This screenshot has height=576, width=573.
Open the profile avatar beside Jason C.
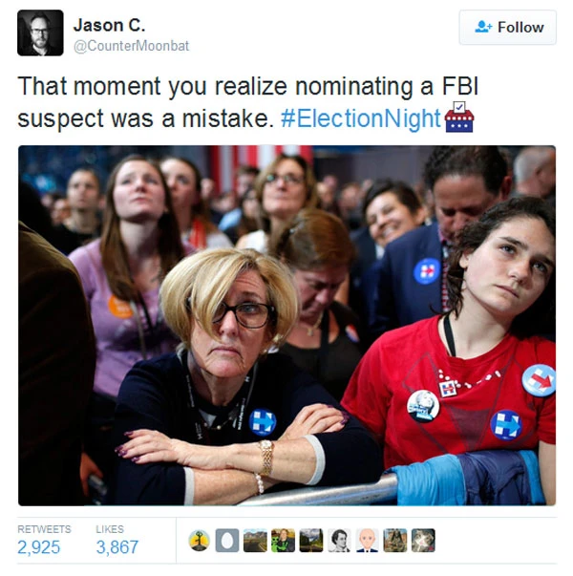pyautogui.click(x=40, y=33)
